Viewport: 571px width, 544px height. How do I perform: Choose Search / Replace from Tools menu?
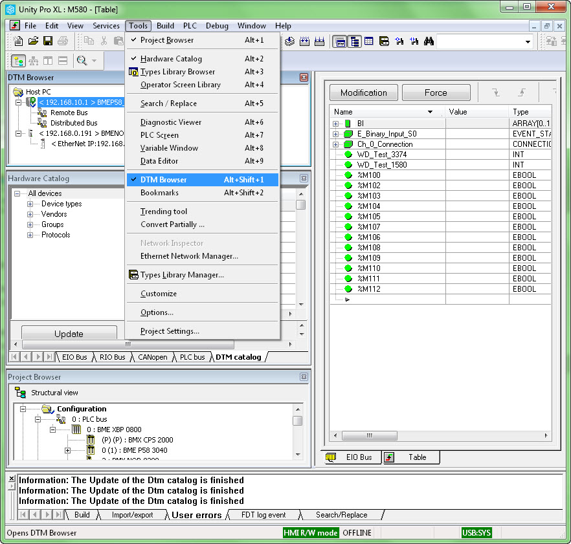(x=203, y=103)
